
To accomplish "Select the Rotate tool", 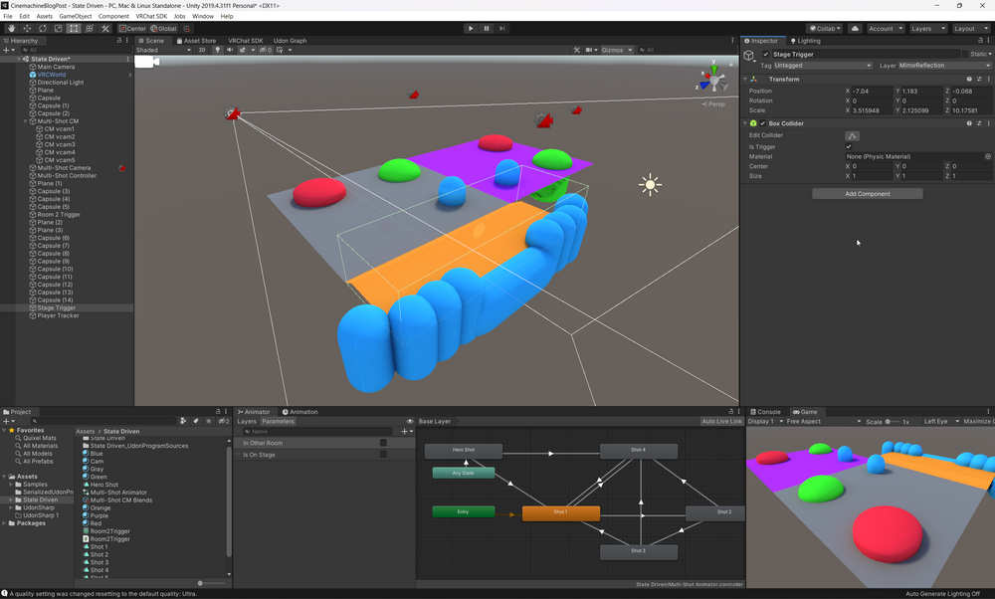I will 43,29.
